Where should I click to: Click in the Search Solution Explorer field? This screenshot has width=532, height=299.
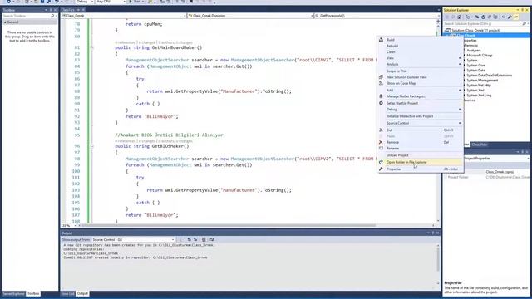(x=482, y=24)
